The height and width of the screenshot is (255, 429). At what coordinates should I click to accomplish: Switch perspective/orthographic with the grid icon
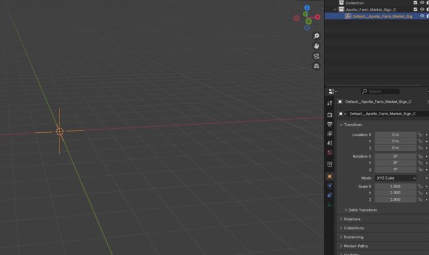coord(316,66)
